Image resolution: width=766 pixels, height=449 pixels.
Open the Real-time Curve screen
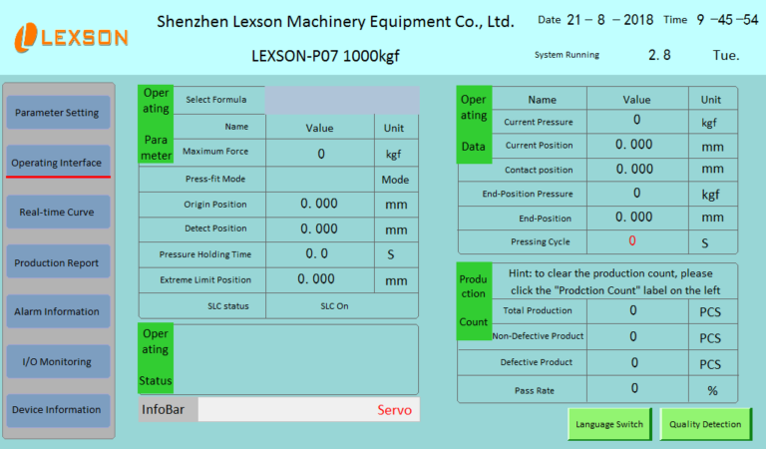pos(57,212)
